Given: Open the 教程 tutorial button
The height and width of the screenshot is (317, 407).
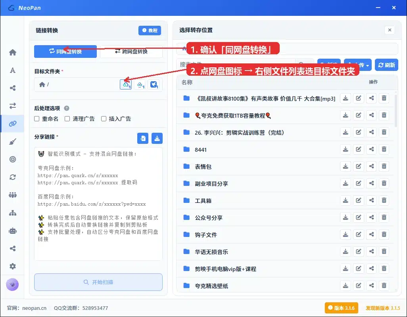Looking at the screenshot, I should (x=150, y=31).
